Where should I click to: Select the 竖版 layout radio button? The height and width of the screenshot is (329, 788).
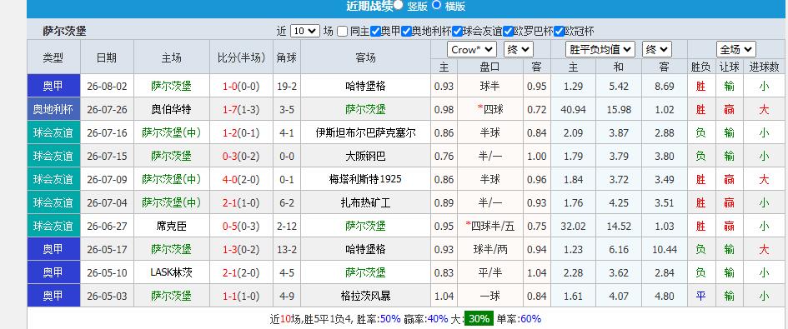pyautogui.click(x=399, y=5)
